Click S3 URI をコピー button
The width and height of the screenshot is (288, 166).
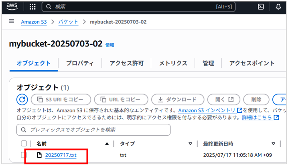click(x=61, y=100)
